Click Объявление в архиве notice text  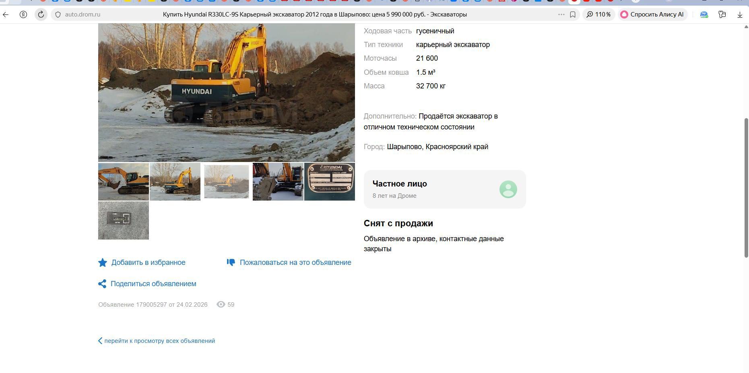(x=434, y=244)
